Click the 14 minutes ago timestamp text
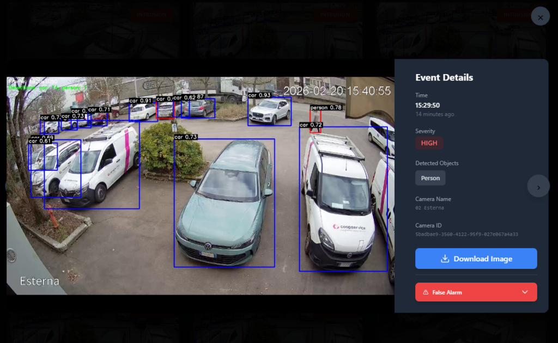 point(434,114)
